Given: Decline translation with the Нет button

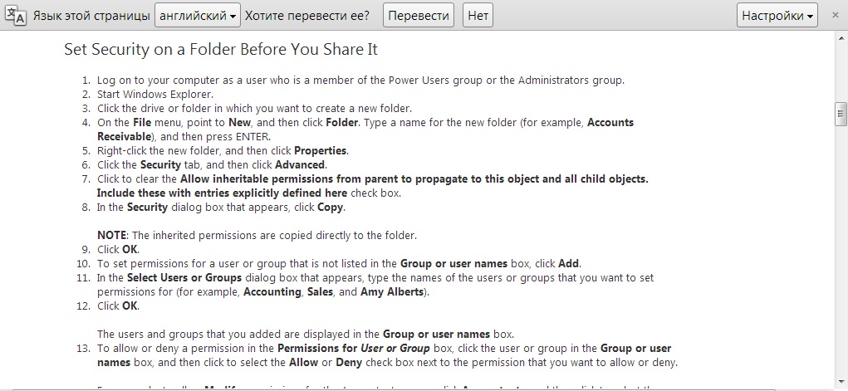Looking at the screenshot, I should [478, 16].
